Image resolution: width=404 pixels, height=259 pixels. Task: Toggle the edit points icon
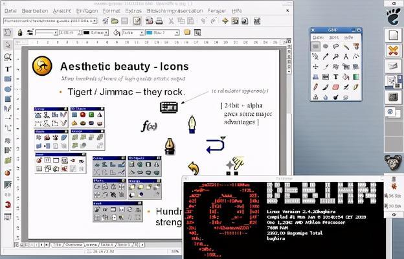[x=8, y=33]
